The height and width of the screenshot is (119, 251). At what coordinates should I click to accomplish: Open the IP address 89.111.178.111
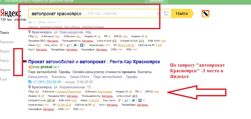126,45
